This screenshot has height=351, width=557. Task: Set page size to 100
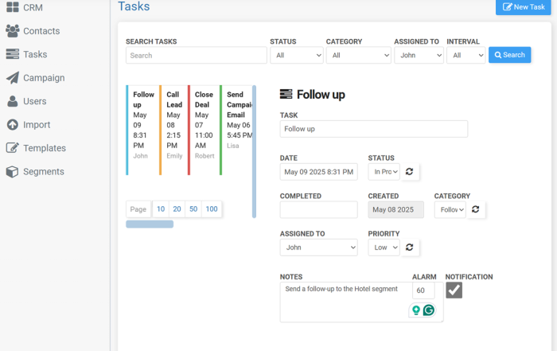click(x=212, y=209)
